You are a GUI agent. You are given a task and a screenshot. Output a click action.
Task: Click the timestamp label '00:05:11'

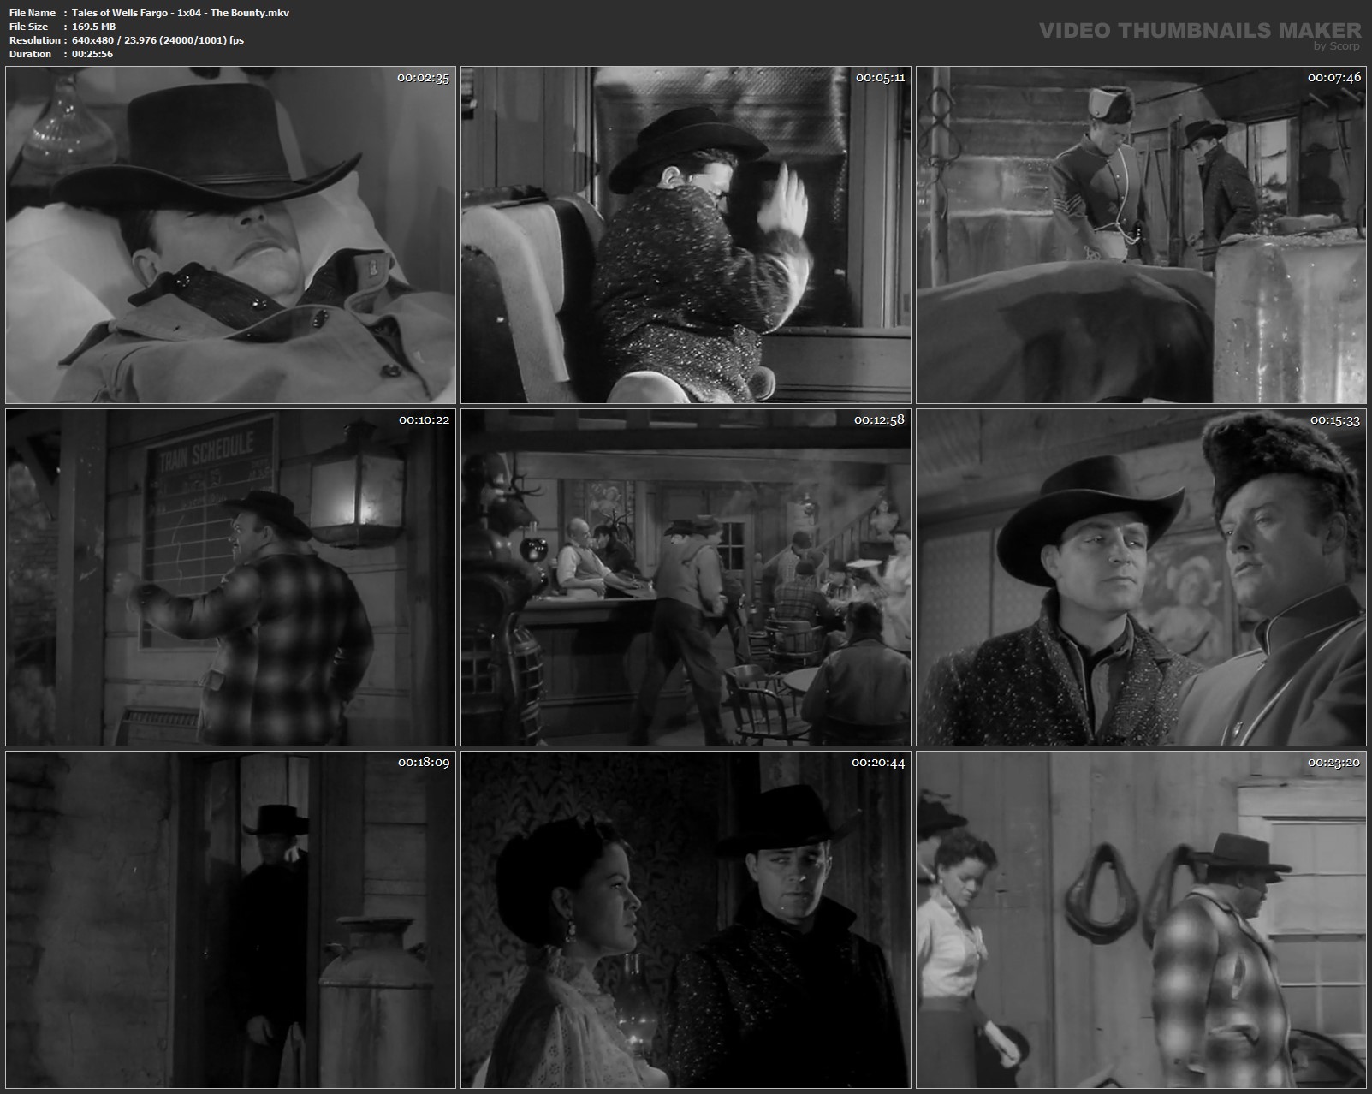point(880,78)
